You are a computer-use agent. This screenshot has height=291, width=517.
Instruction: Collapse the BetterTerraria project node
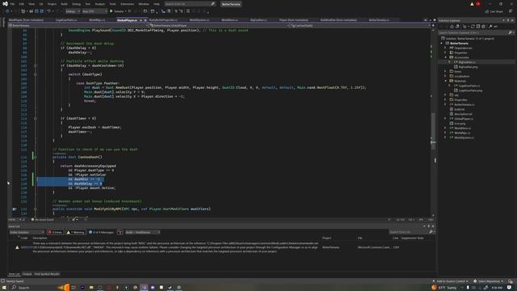point(442,43)
